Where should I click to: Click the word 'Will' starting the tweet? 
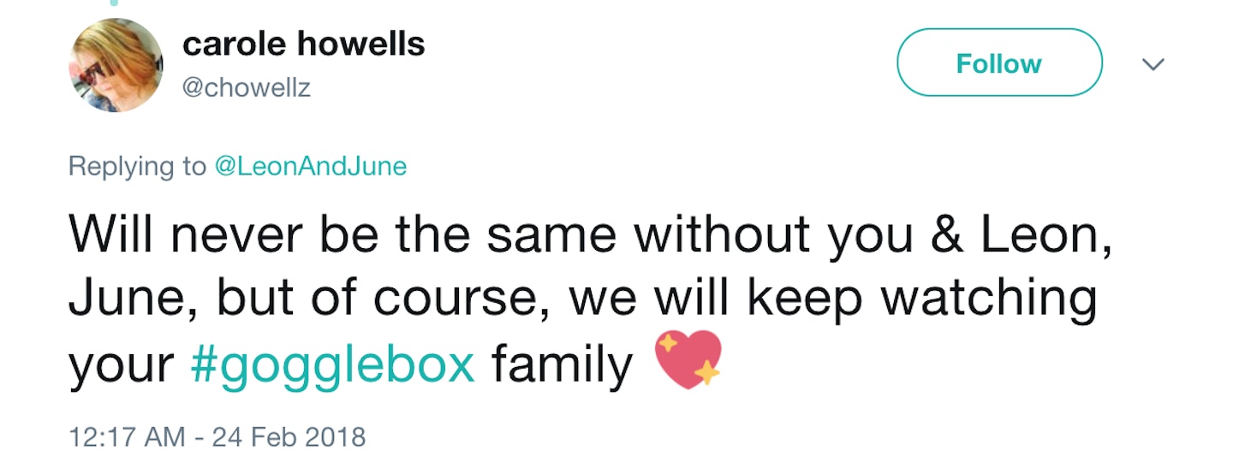click(x=108, y=234)
